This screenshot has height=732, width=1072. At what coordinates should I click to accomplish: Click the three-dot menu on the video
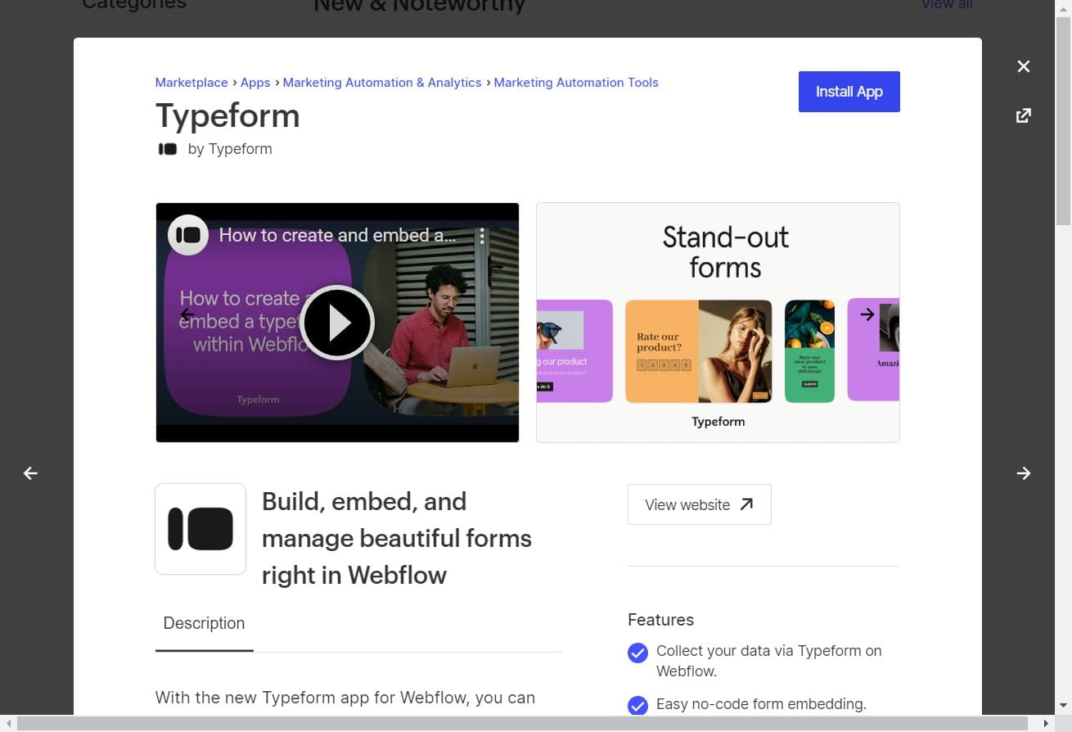(481, 235)
